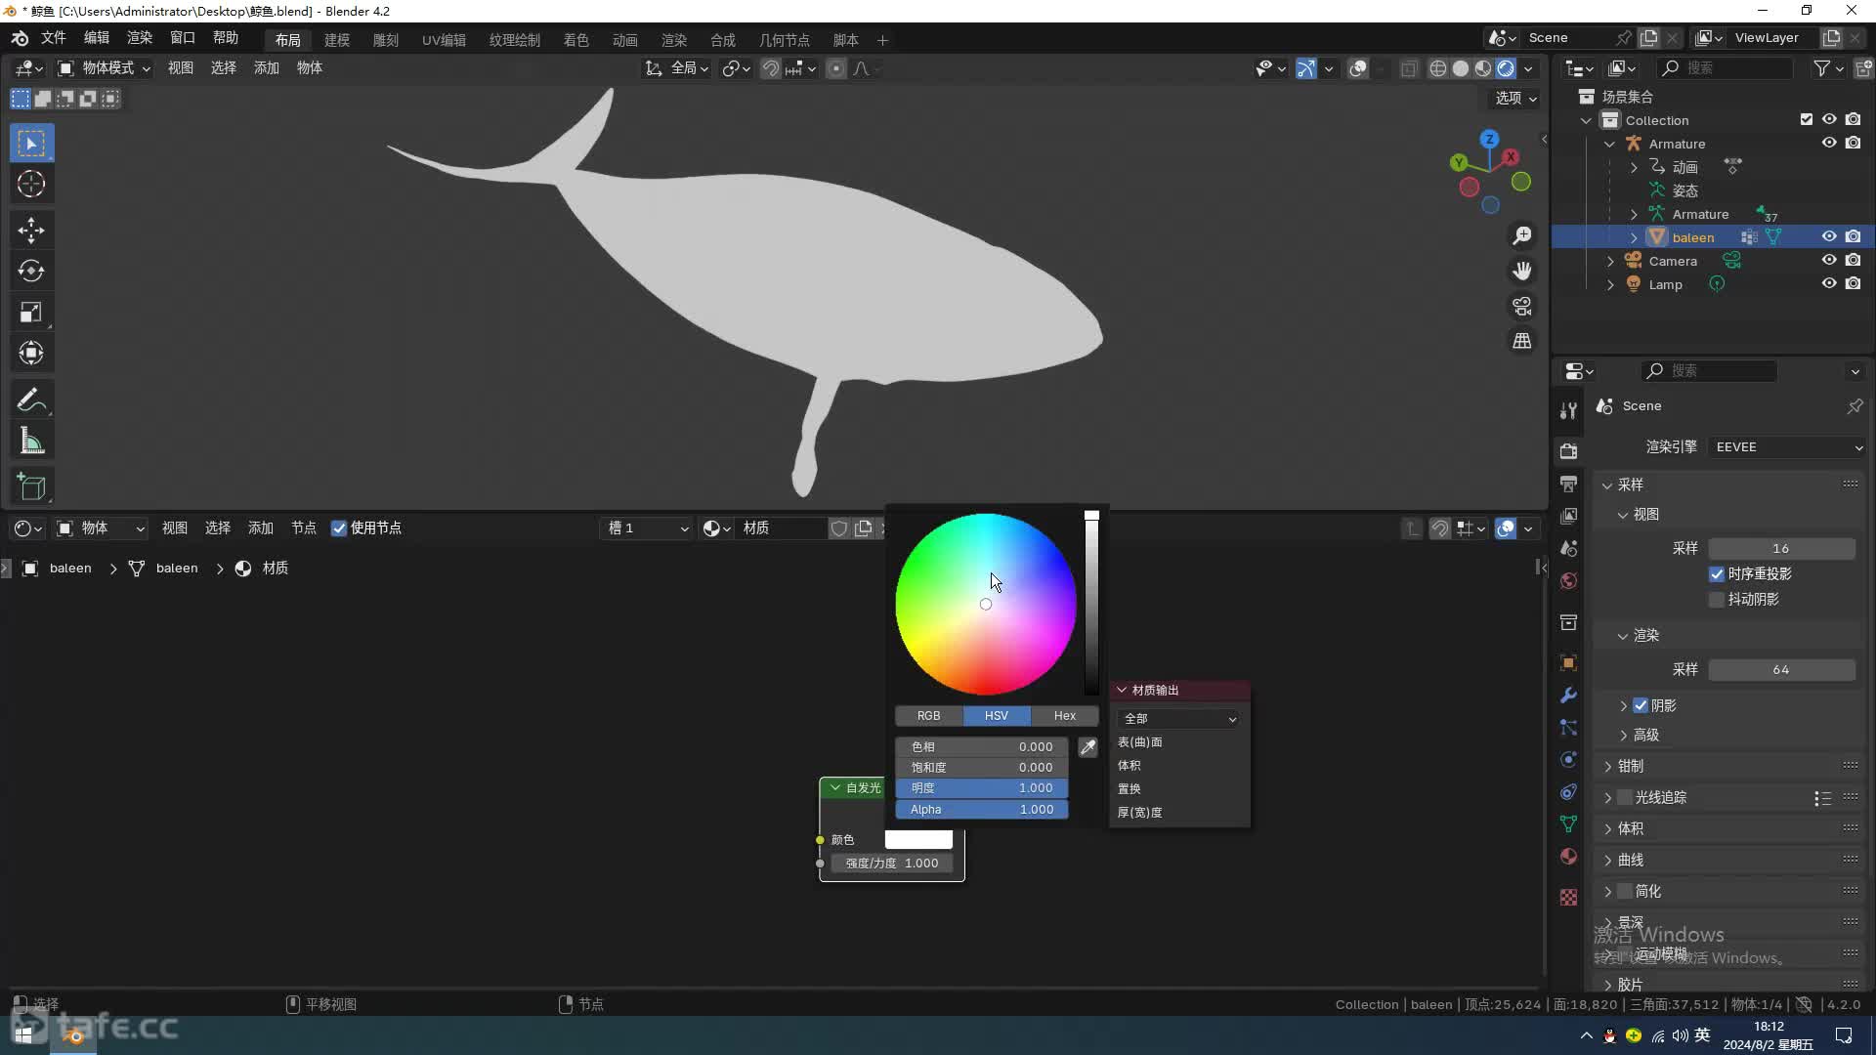
Task: Open the Tool properties tab icon
Action: pyautogui.click(x=1568, y=410)
